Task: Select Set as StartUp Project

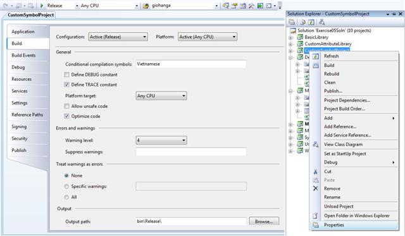Action: pyautogui.click(x=345, y=153)
